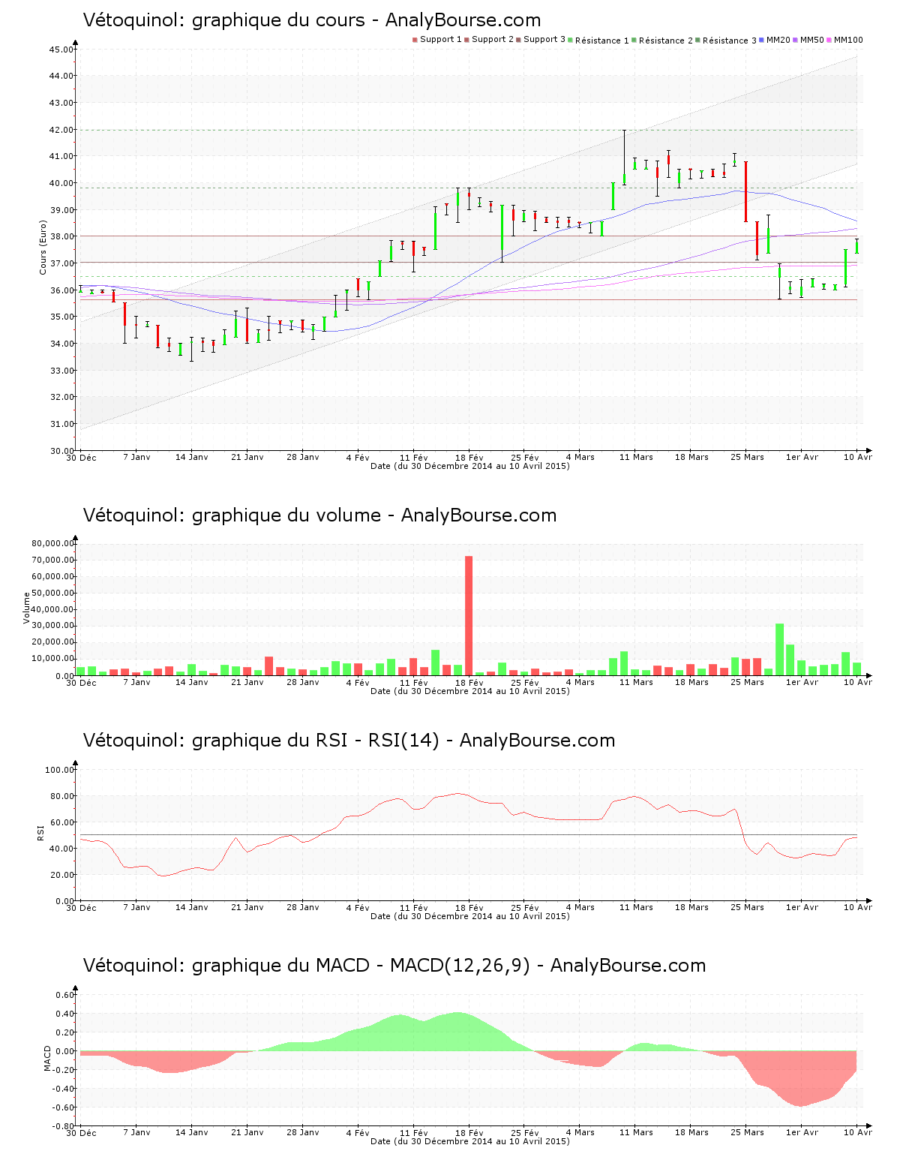This screenshot has height=1163, width=900.
Task: Click the date range caption under MACD chart
Action: 470,1141
